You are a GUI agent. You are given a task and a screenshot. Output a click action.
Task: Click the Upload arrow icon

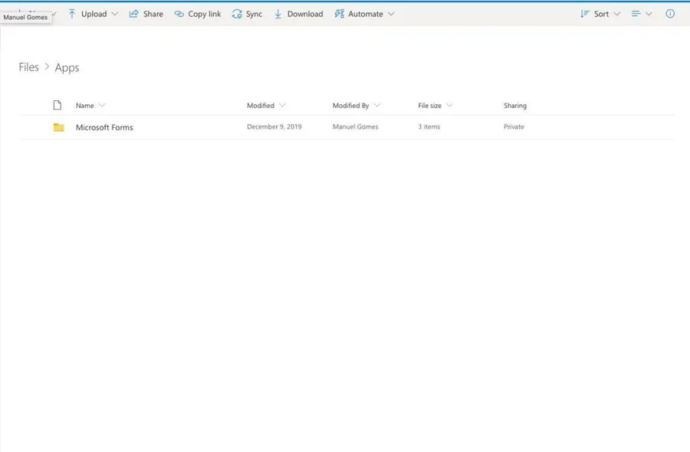72,14
